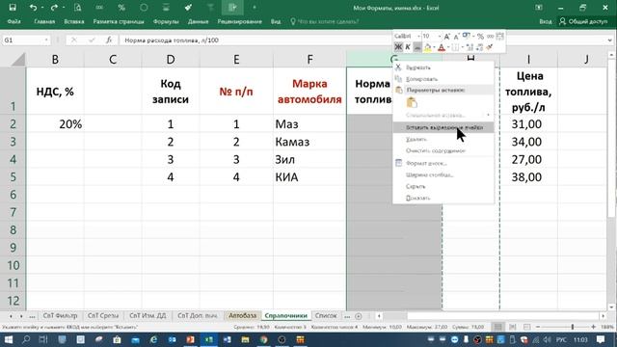Click the red font color A in mini toolbar
617x347 pixels.
442,47
